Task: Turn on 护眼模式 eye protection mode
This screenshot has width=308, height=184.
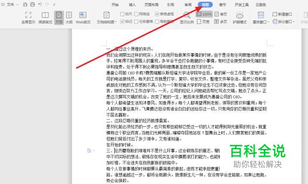Action: pyautogui.click(x=239, y=18)
